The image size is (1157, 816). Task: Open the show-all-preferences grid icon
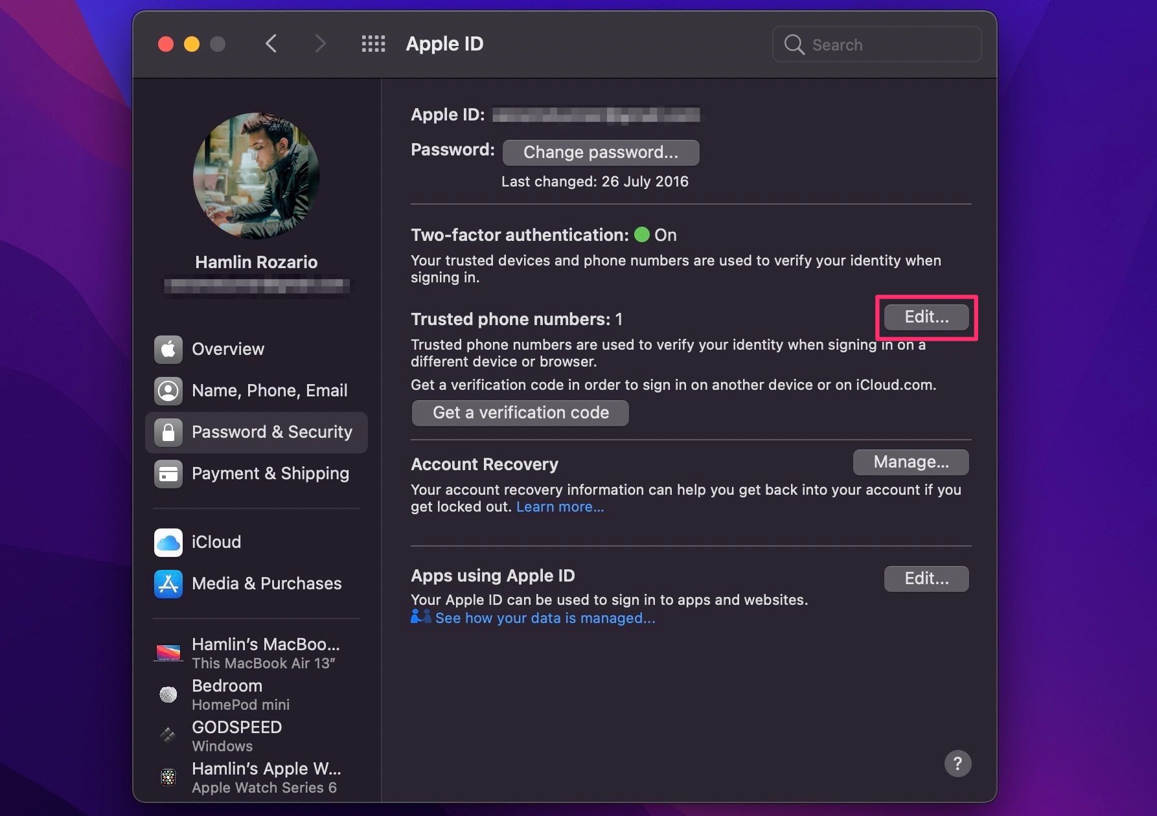click(373, 43)
